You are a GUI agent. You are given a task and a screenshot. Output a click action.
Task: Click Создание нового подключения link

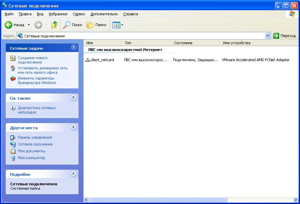click(x=32, y=60)
